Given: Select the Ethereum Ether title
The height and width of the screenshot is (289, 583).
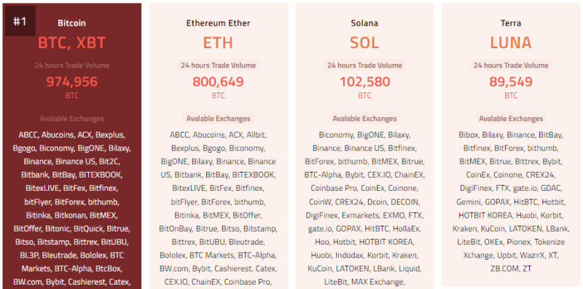Looking at the screenshot, I should [x=218, y=23].
